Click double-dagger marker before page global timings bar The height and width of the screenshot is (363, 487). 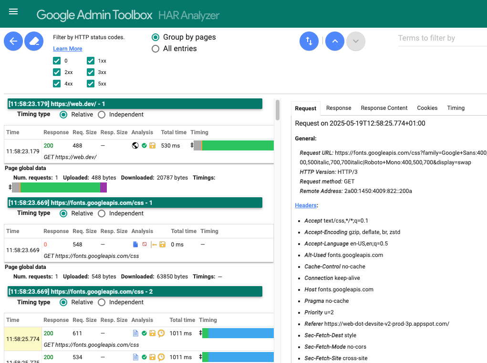[10, 187]
